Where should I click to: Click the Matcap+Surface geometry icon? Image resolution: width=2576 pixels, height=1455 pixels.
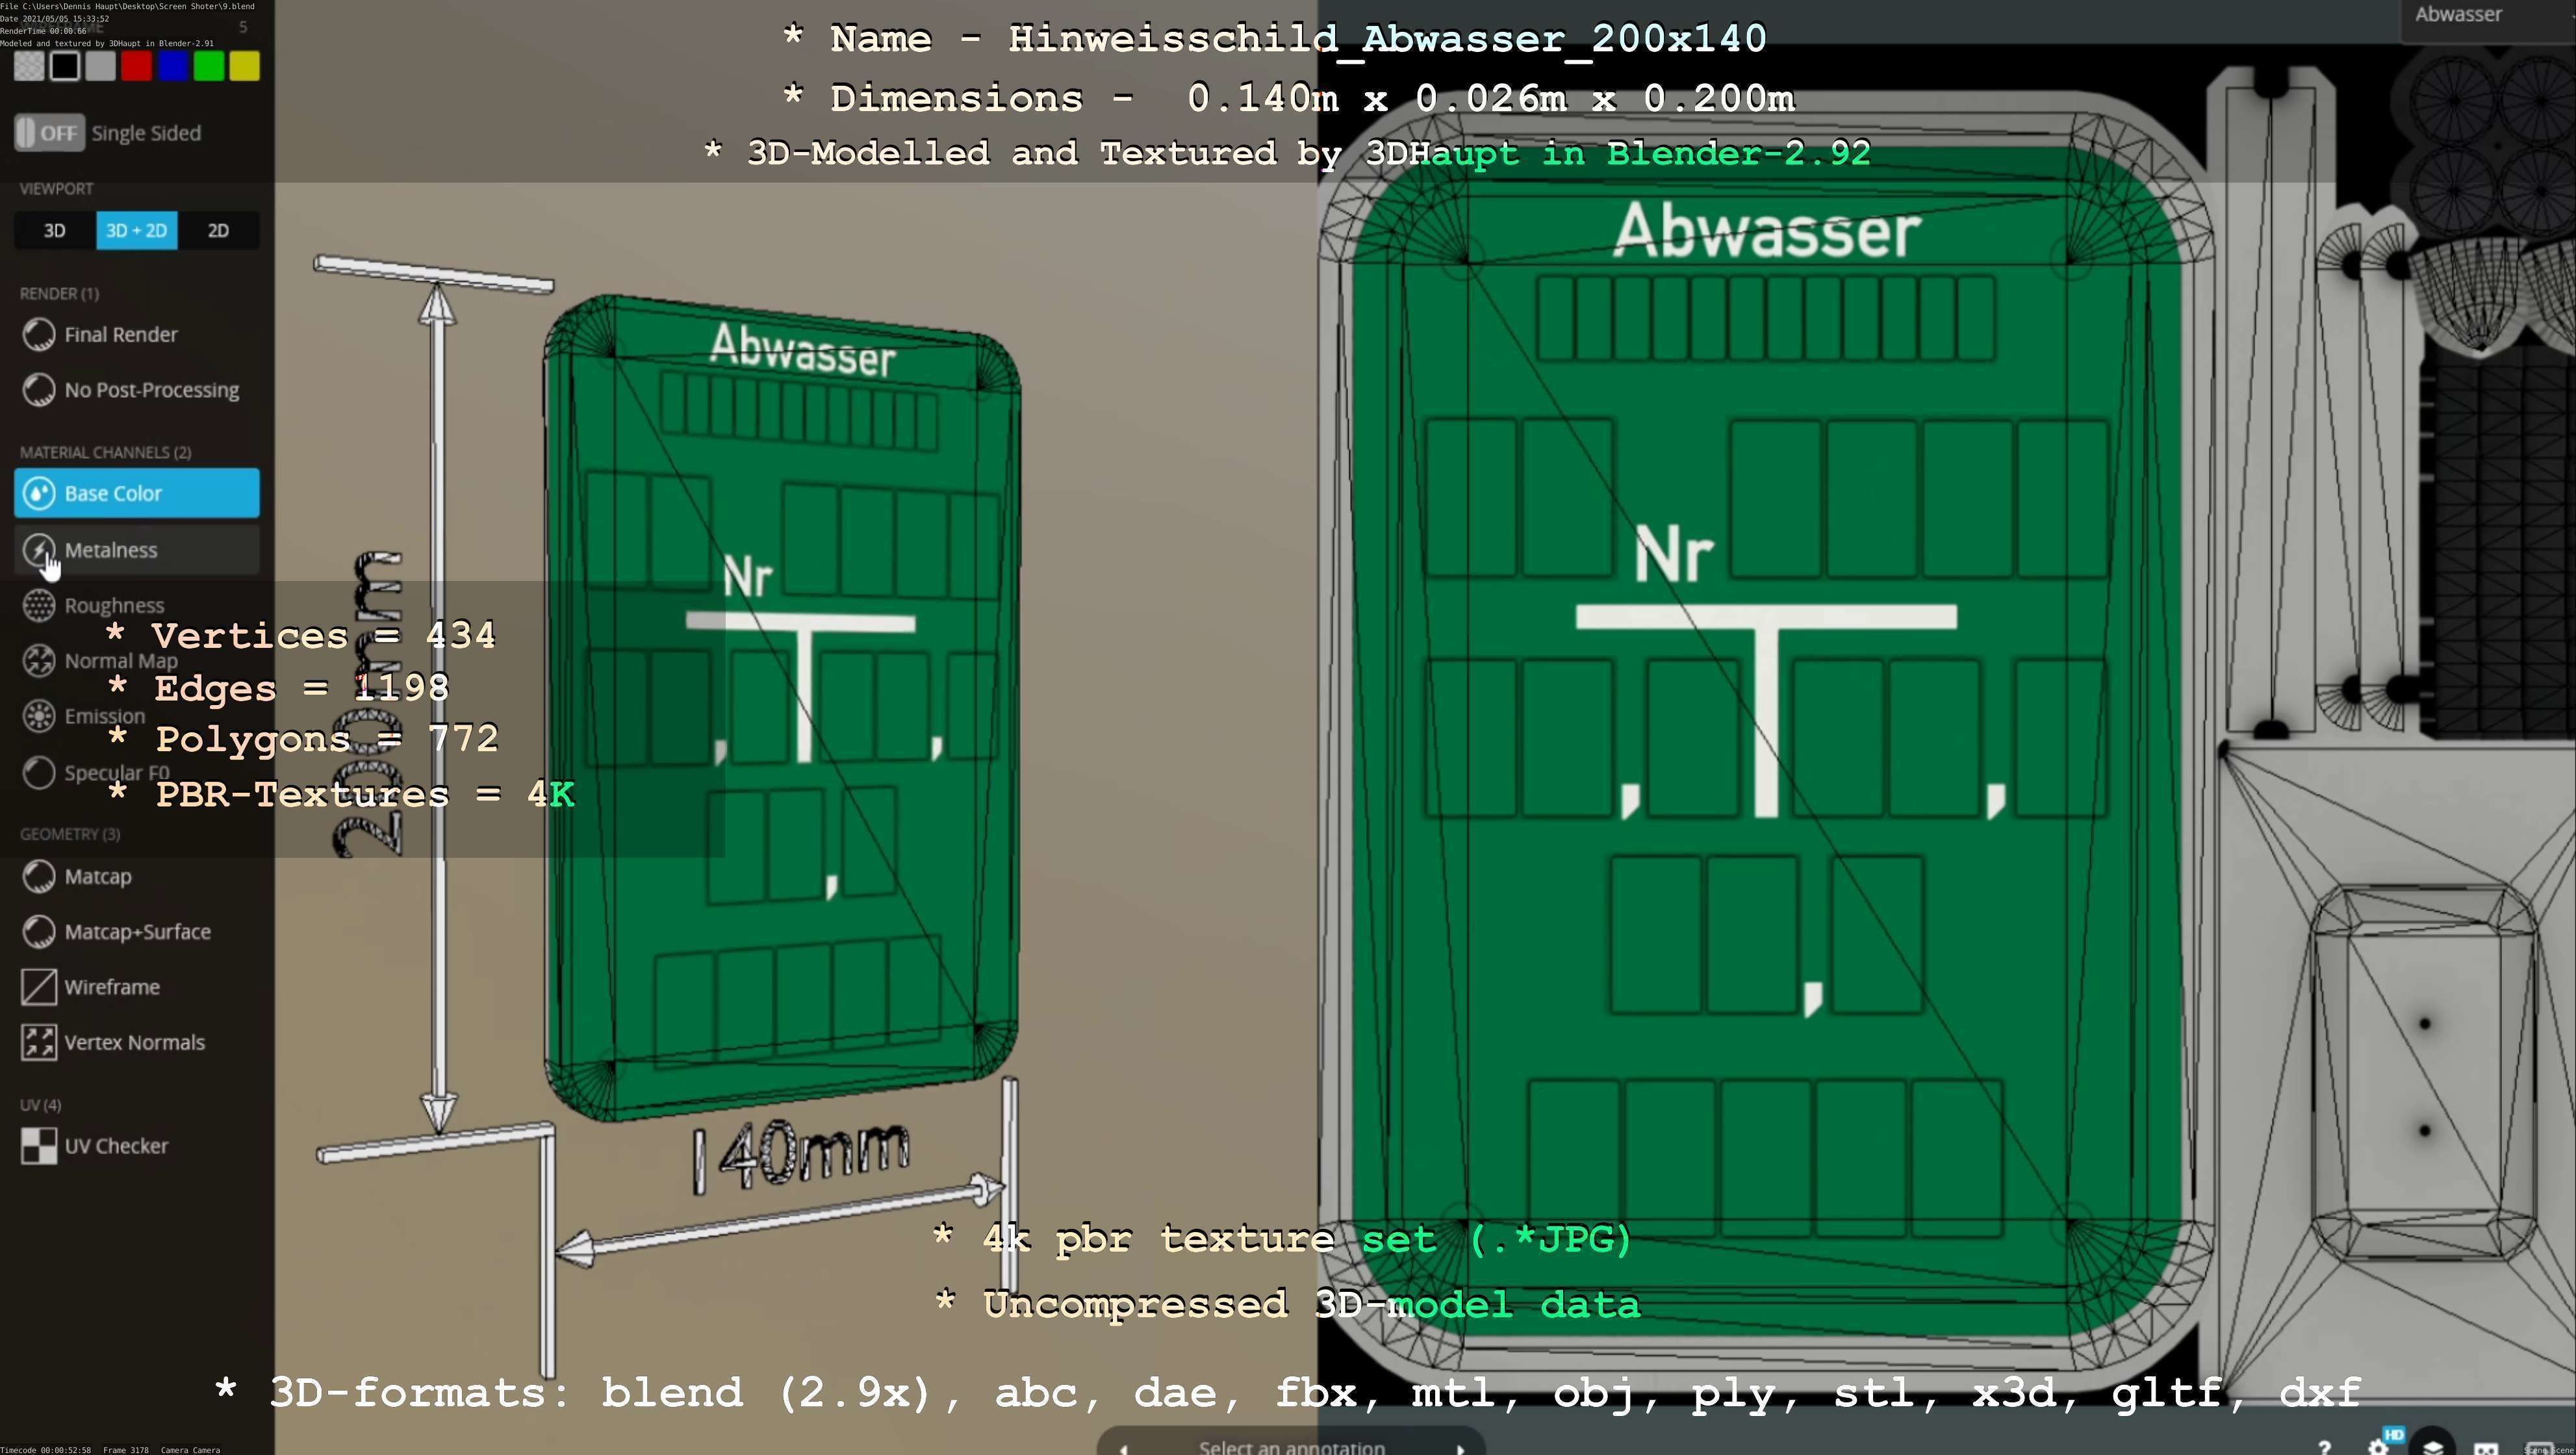pyautogui.click(x=39, y=932)
